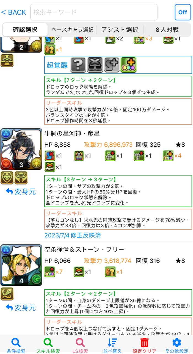Viewport: 193px width, 354px height.
Task: Focus the 検索キーワード search field
Action: pos(94,12)
